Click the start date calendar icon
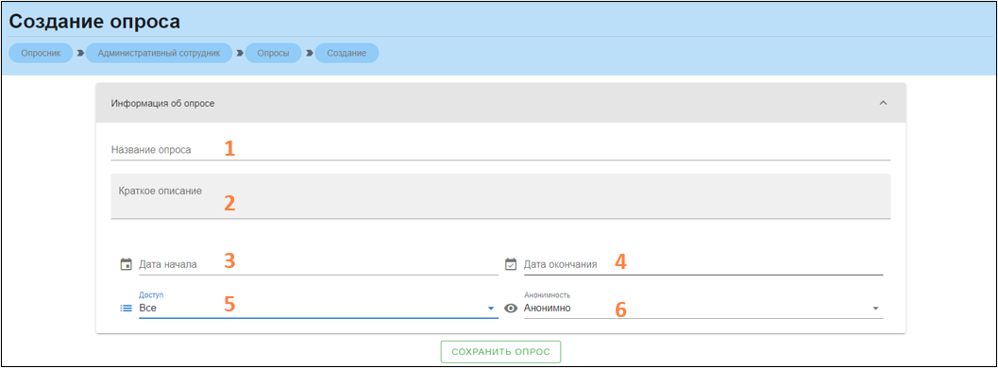 click(126, 264)
